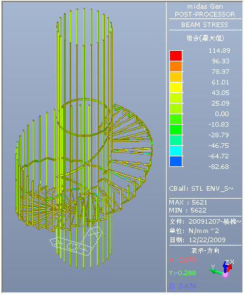Click the green -10.83 legend color band
The width and height of the screenshot is (245, 295).
pos(176,119)
